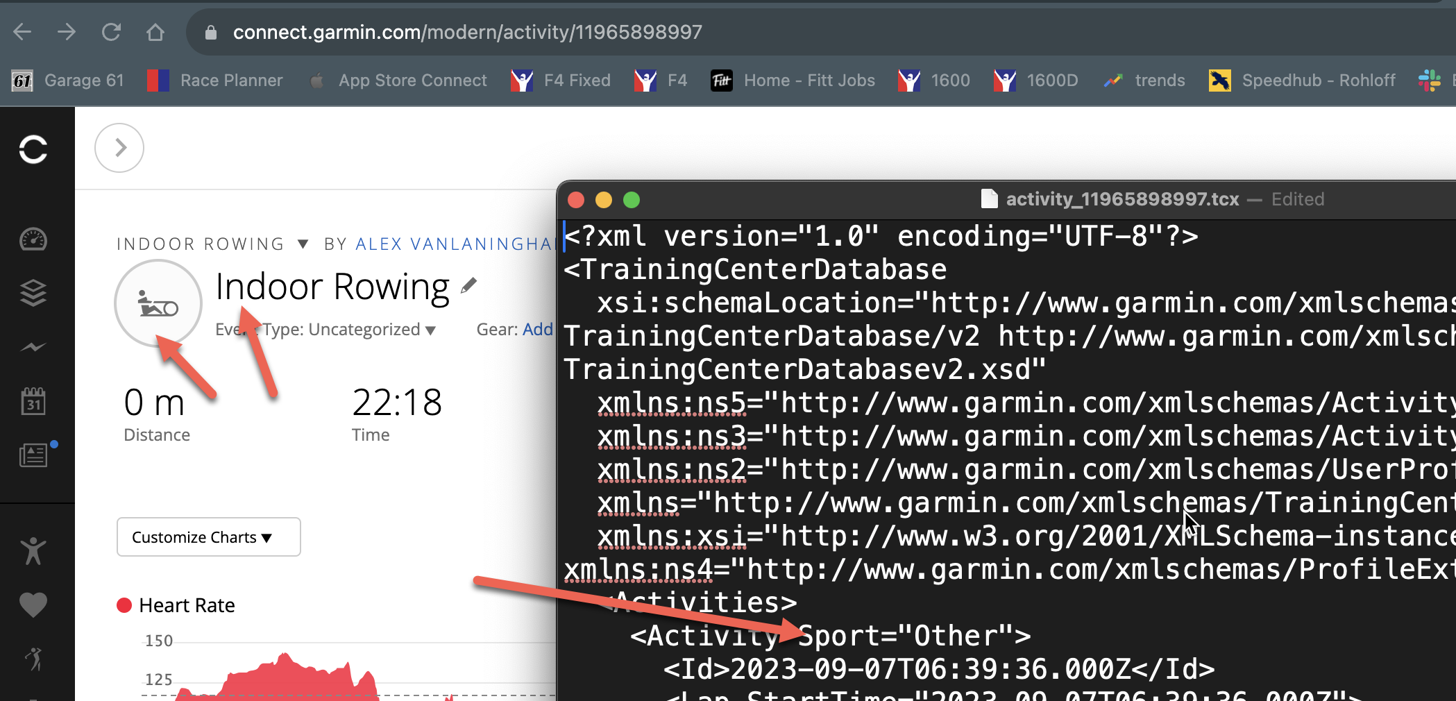Viewport: 1456px width, 701px height.
Task: Zoom the tcx editor window
Action: point(632,200)
